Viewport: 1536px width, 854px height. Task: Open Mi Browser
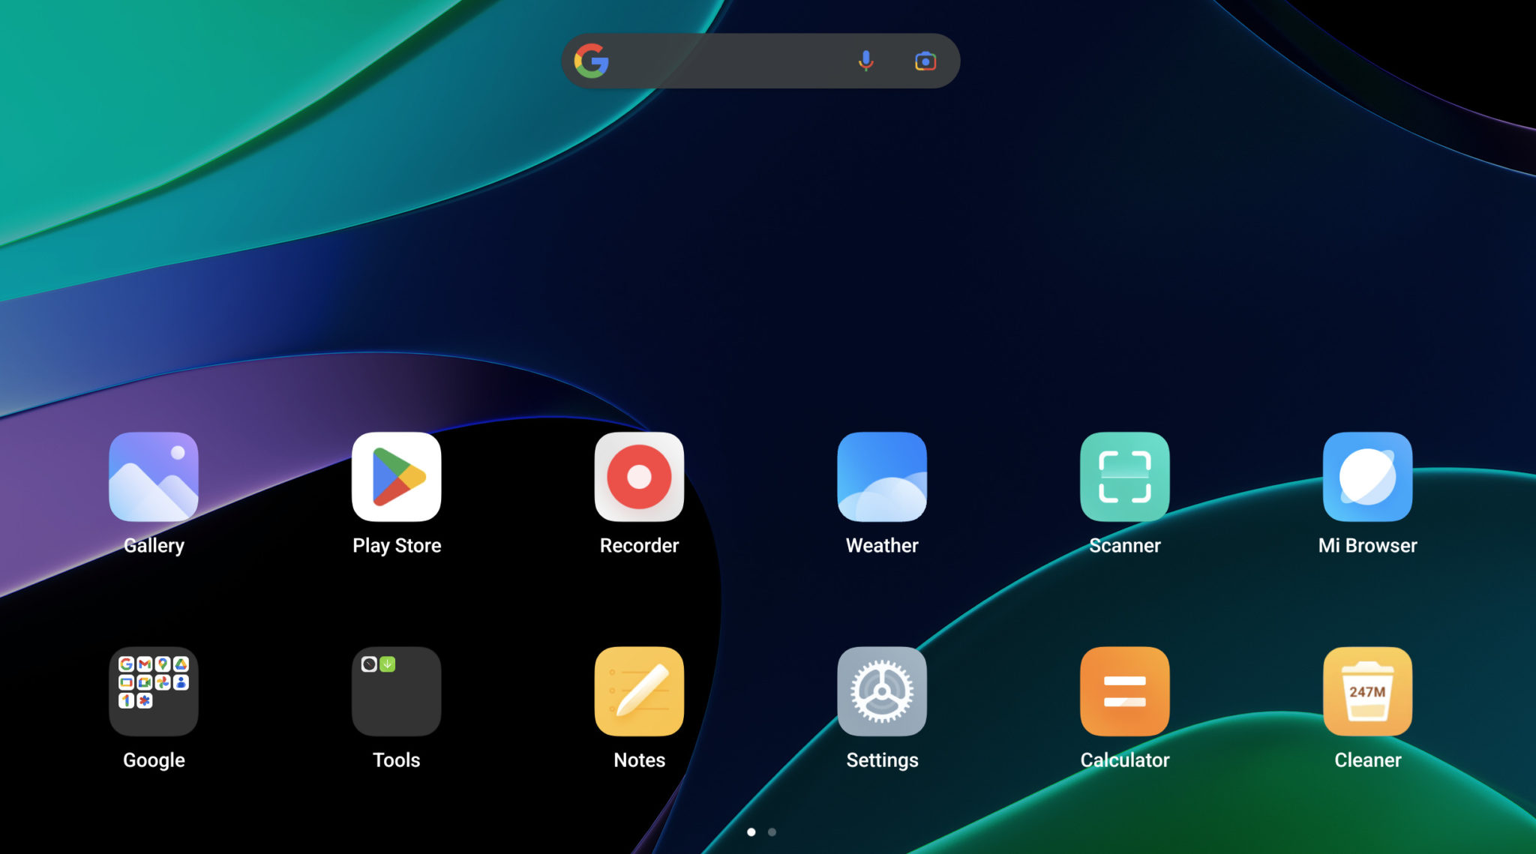coord(1367,476)
